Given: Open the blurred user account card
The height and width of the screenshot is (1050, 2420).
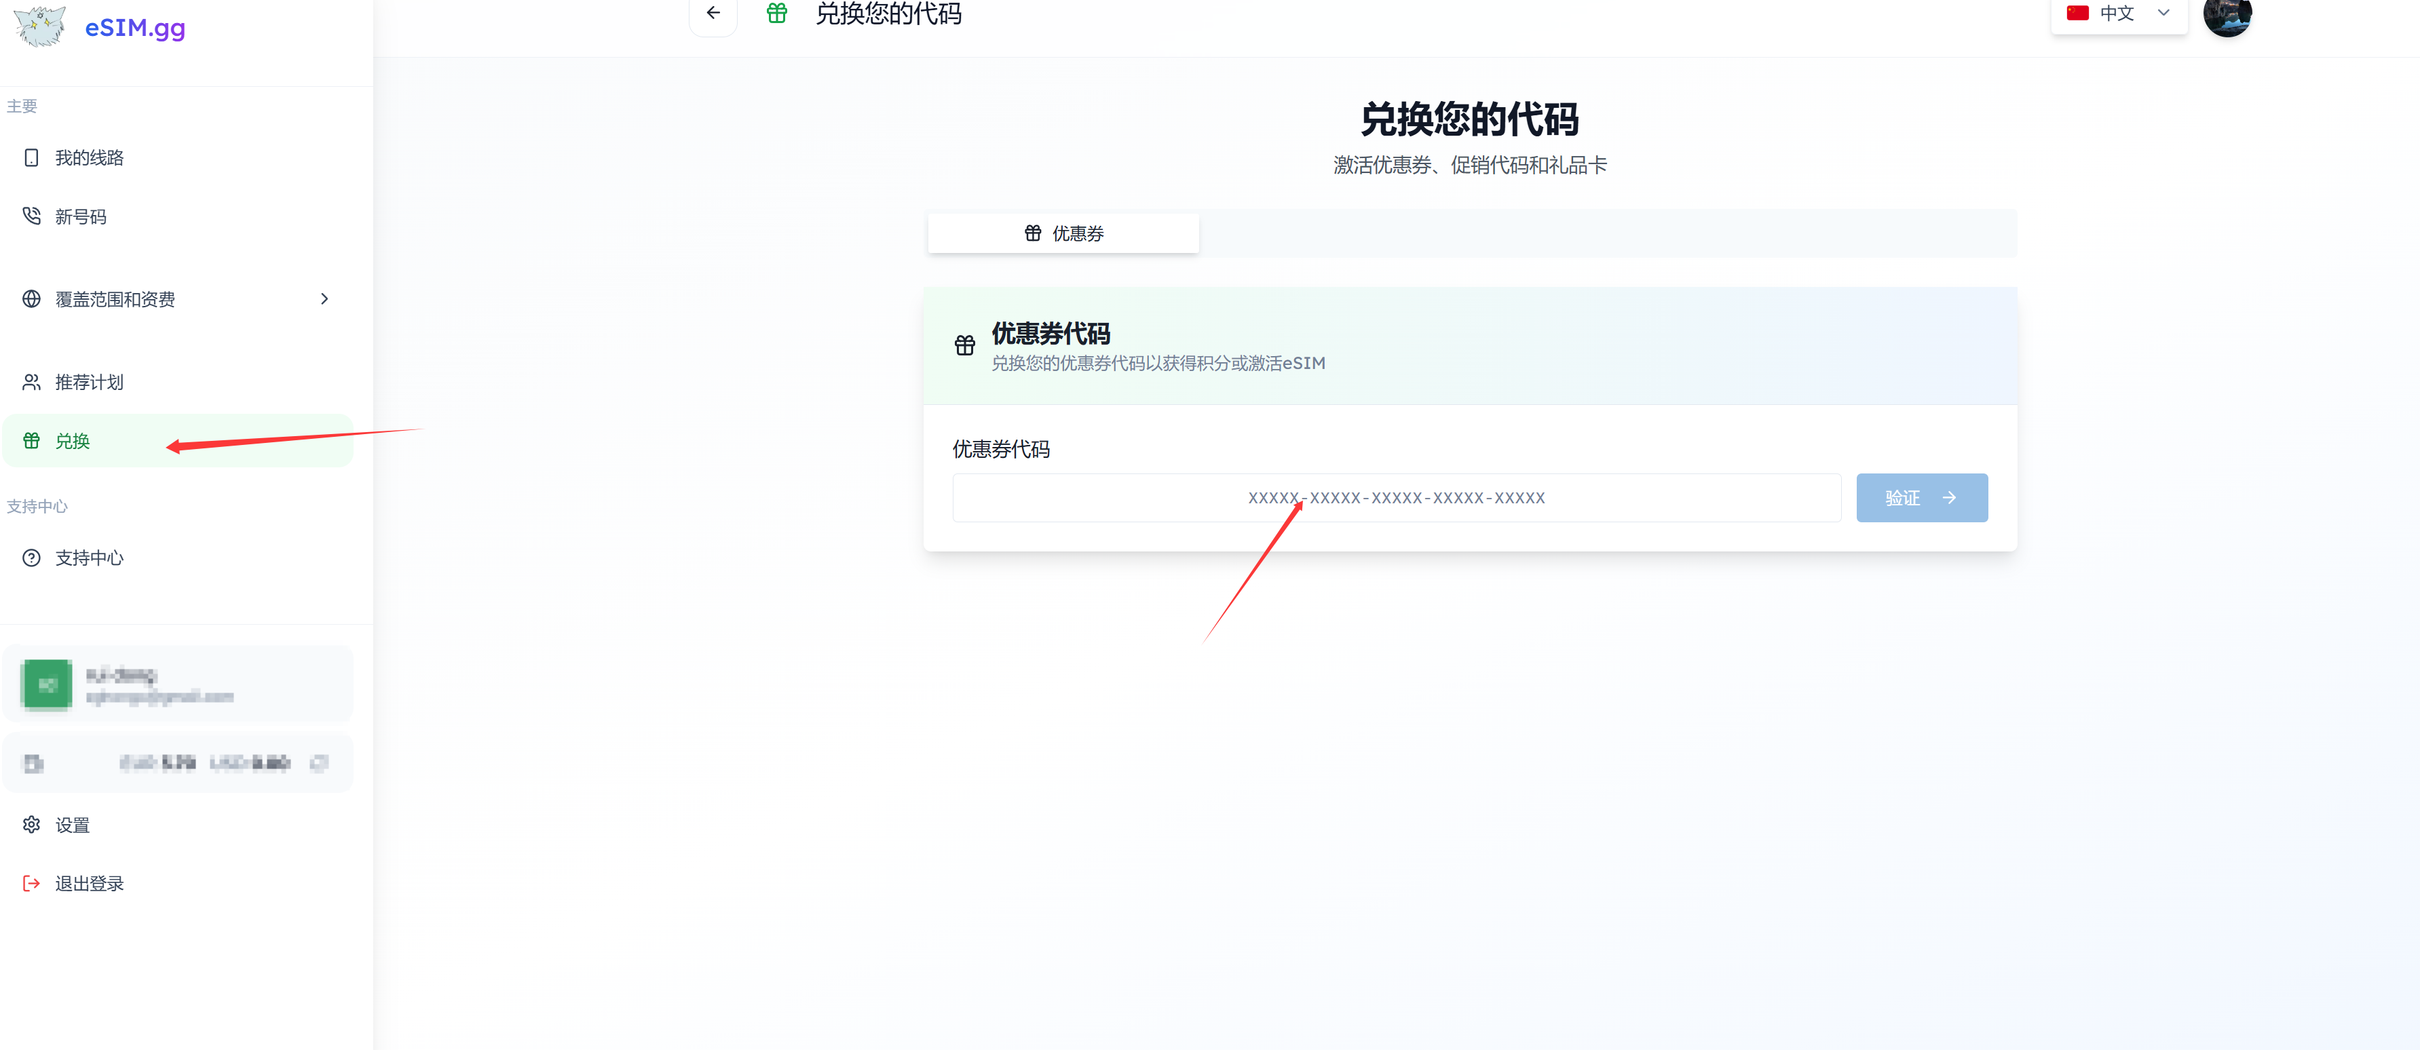Looking at the screenshot, I should click(178, 684).
